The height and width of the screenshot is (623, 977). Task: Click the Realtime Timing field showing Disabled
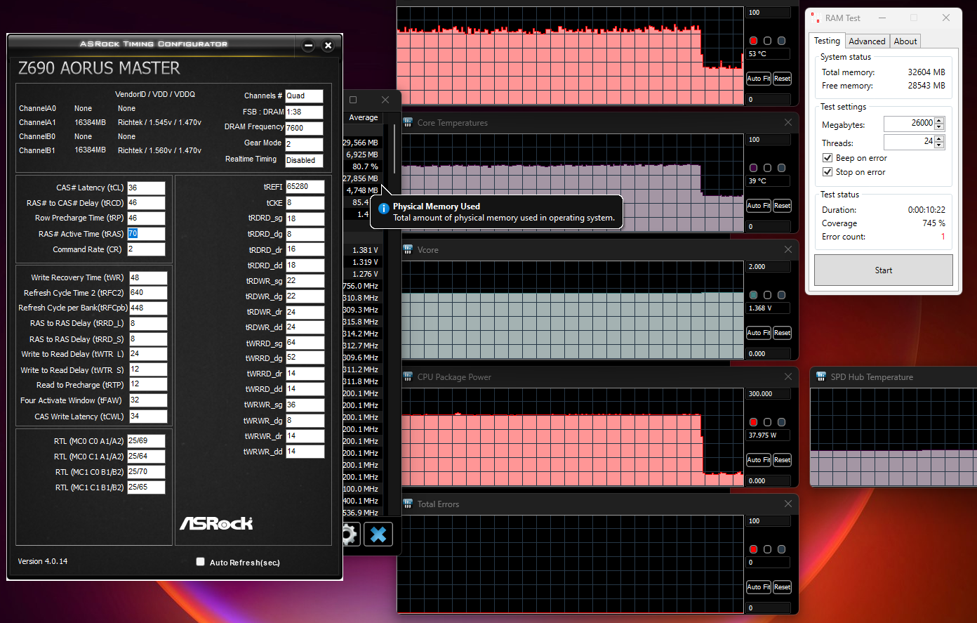point(304,160)
